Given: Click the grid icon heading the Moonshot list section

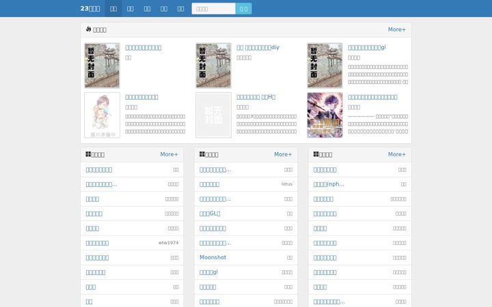Looking at the screenshot, I should (202, 153).
